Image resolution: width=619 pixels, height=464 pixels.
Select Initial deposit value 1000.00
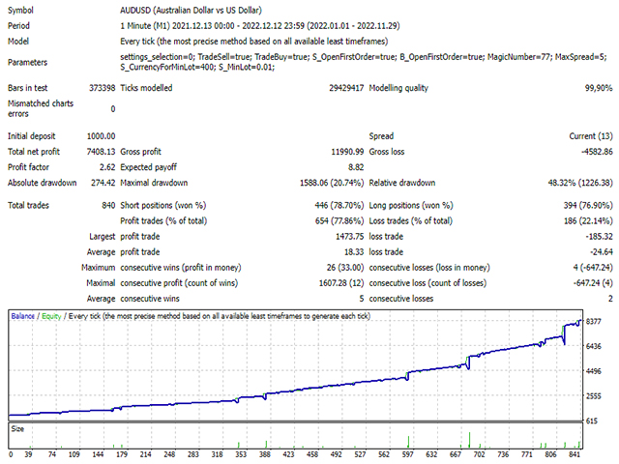point(101,136)
